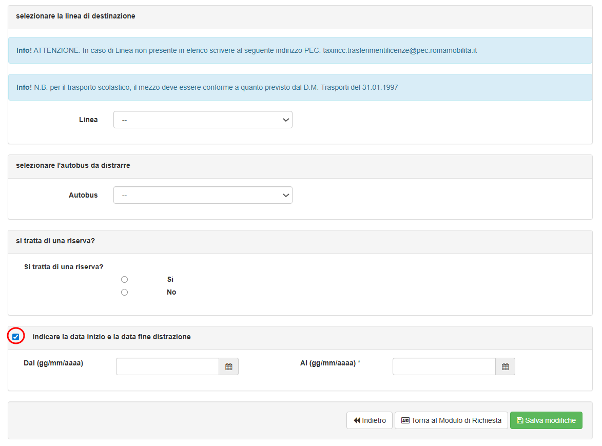This screenshot has height=446, width=602.
Task: Focus the Al (gg/mm/aaaa) date field
Action: (444, 366)
